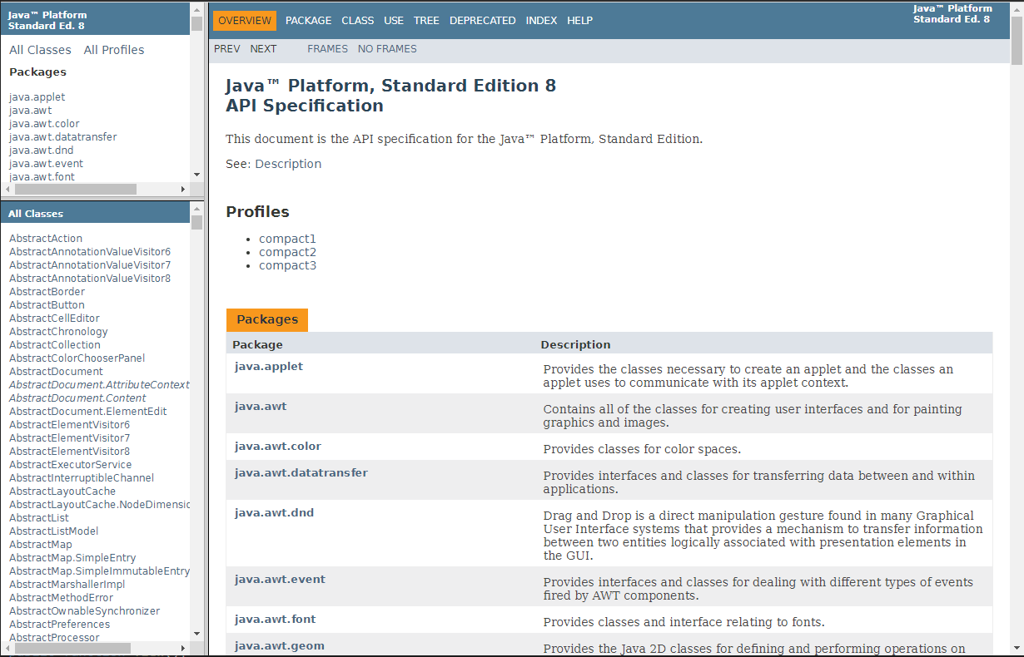Open the AbstractAnnotationValueVisitor6 class
Screen dimensions: 1024x657
[90, 252]
